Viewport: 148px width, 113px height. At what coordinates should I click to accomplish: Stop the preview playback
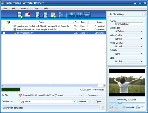point(117,107)
